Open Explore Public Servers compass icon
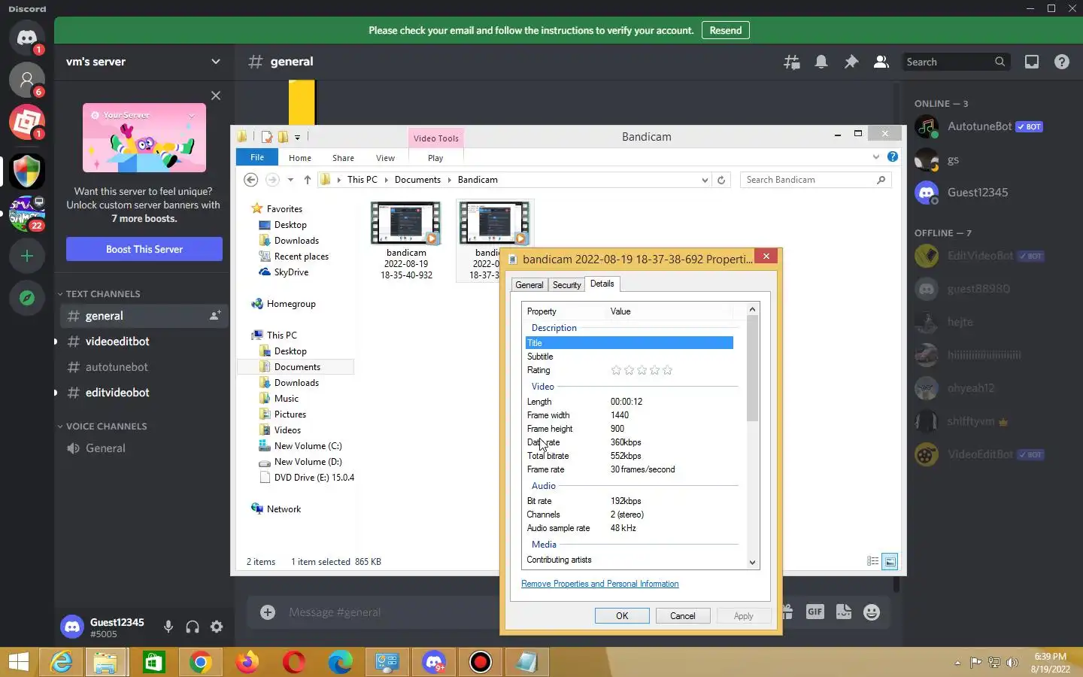The height and width of the screenshot is (677, 1083). coord(27,298)
